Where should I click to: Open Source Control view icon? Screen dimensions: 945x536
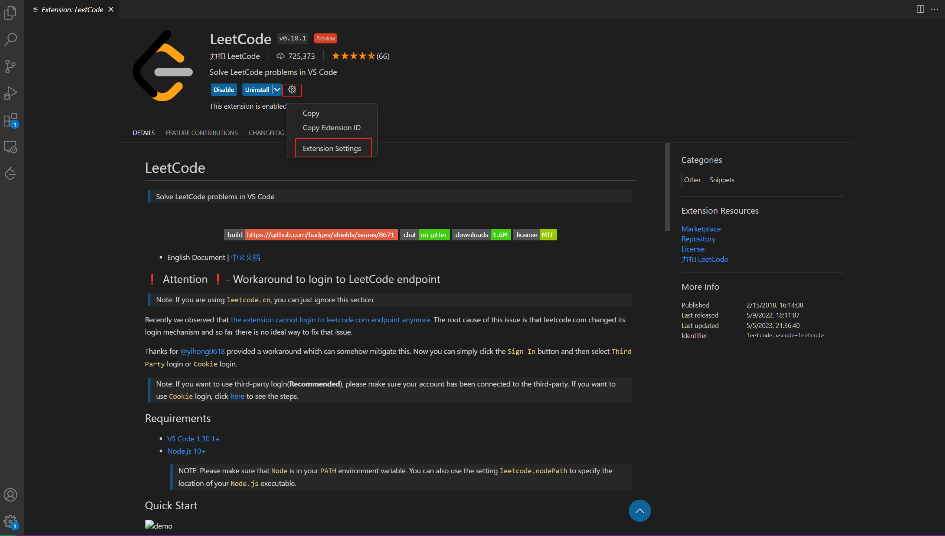tap(10, 66)
